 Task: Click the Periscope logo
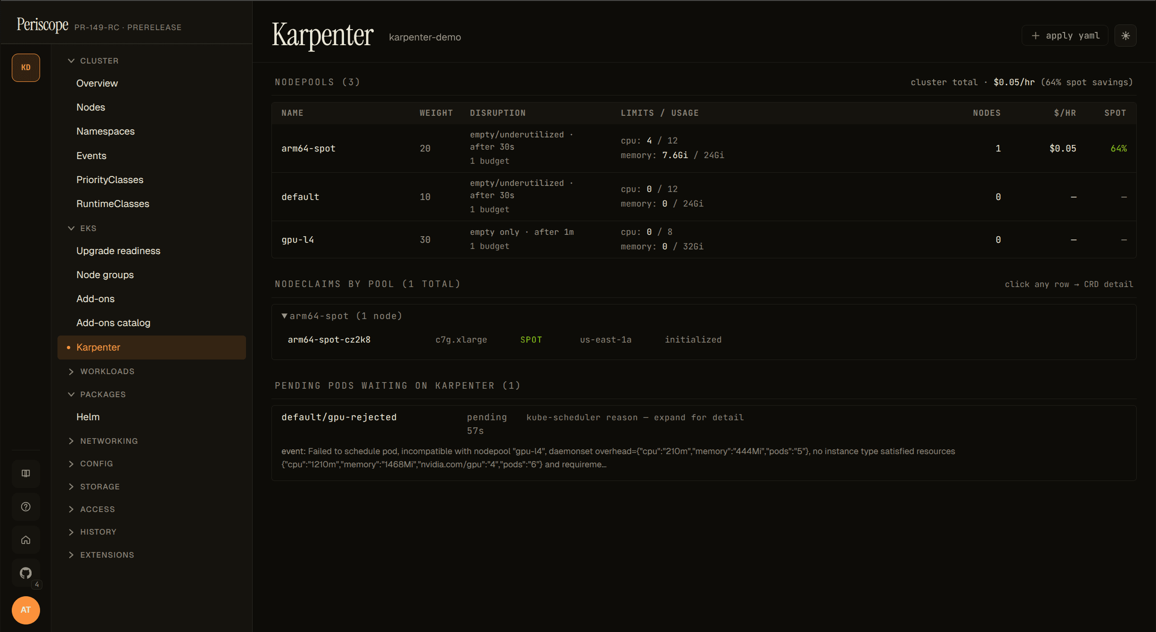click(x=42, y=24)
